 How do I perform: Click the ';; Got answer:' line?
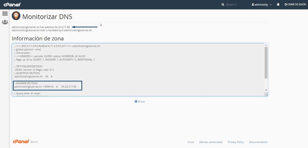(x=22, y=53)
